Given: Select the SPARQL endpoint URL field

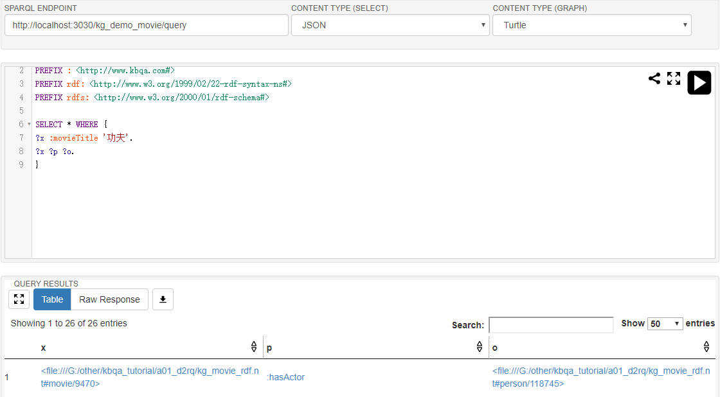Looking at the screenshot, I should point(146,24).
